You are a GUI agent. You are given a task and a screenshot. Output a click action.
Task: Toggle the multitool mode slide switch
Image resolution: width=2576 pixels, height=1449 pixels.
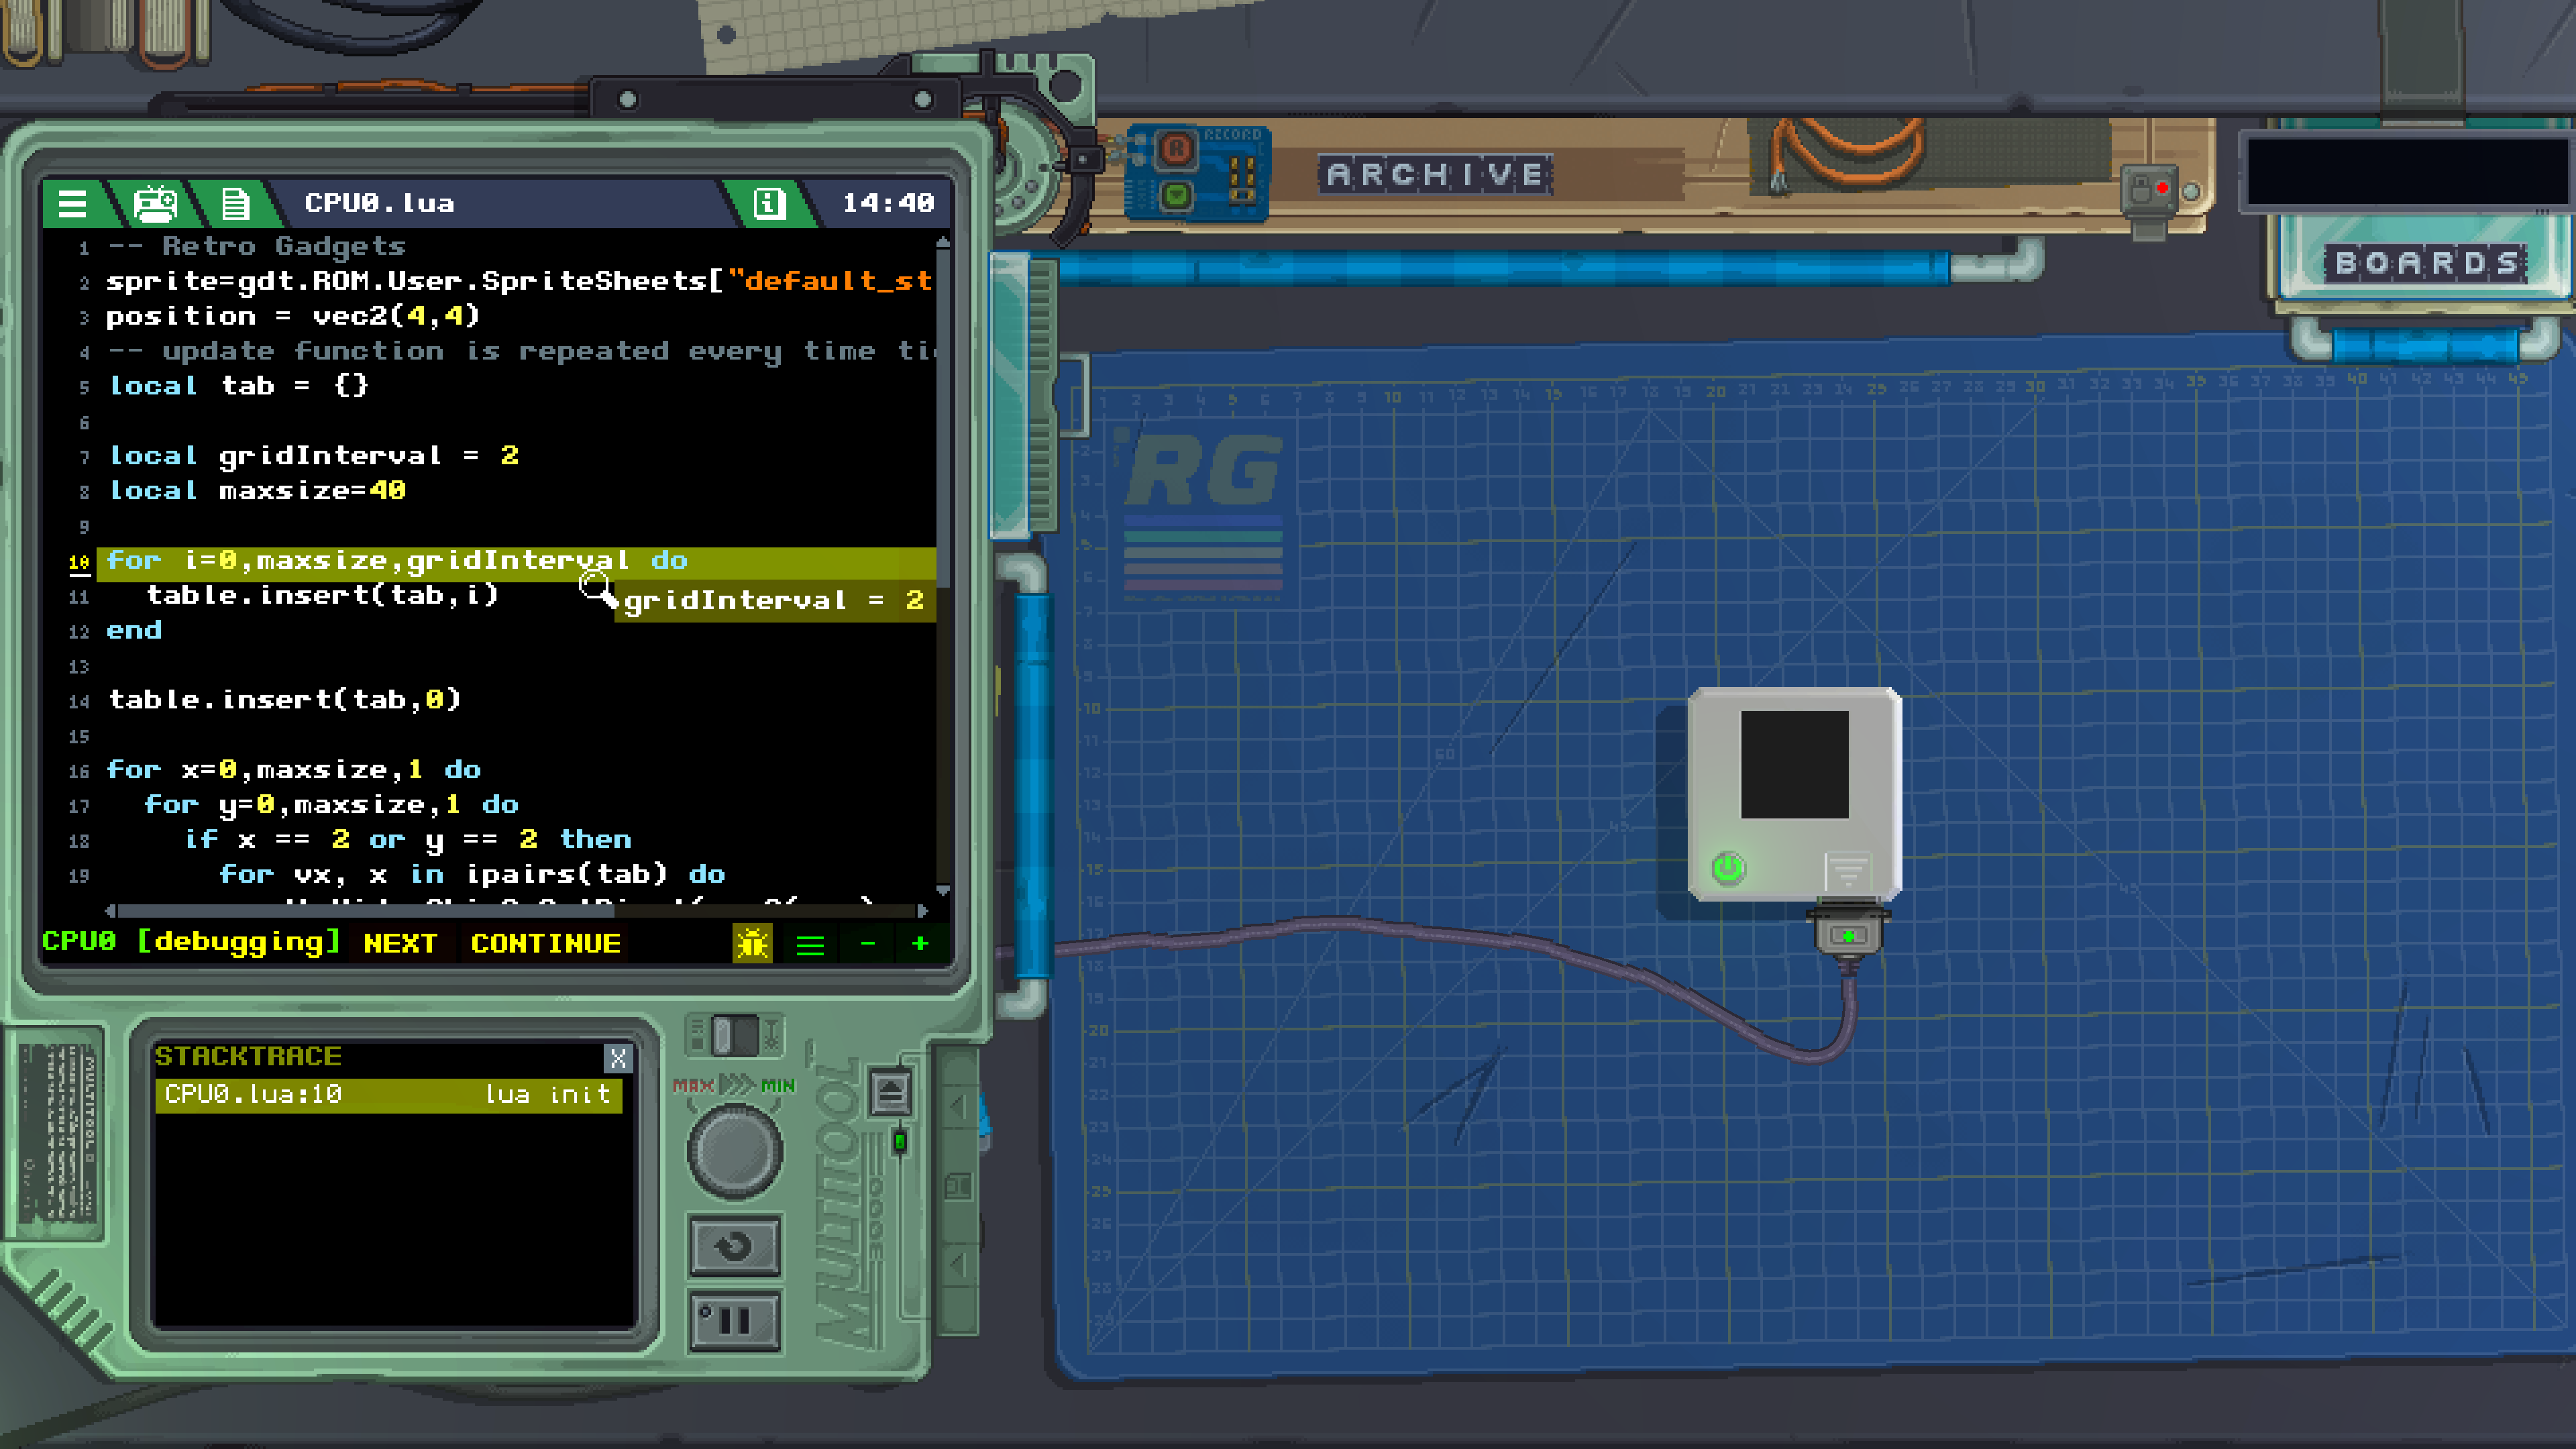(736, 1036)
